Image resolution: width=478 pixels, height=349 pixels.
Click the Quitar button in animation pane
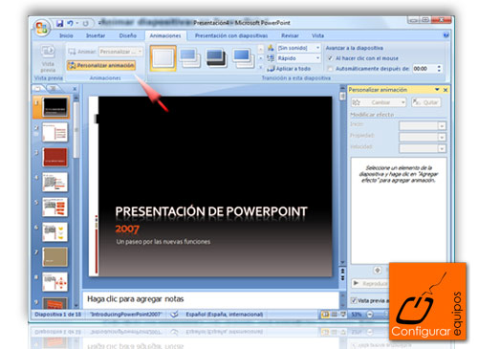[426, 102]
